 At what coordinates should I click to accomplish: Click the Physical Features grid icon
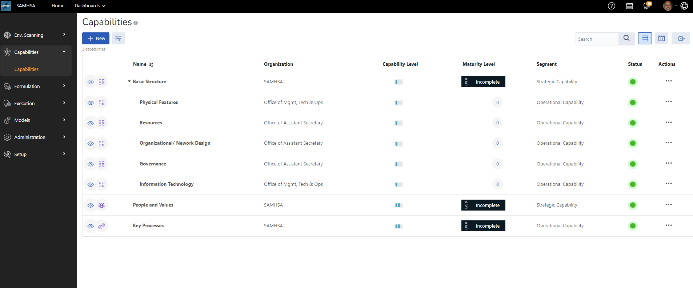point(101,103)
